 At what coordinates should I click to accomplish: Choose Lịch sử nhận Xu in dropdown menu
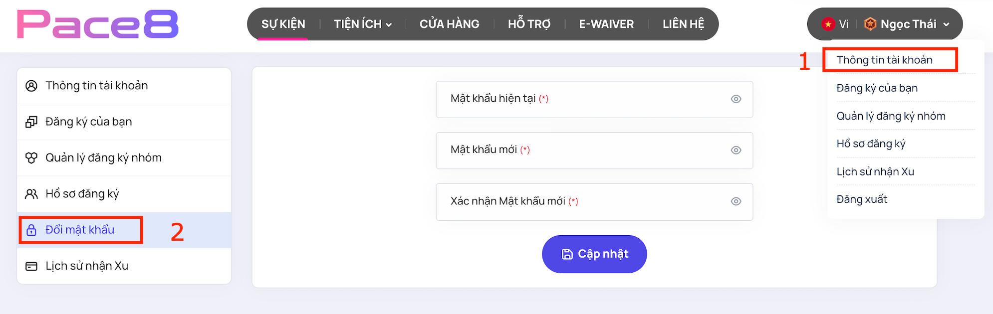(x=875, y=171)
